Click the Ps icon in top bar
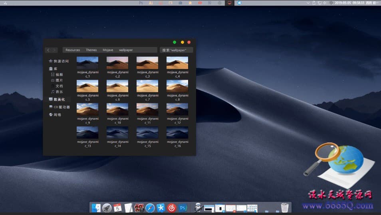The width and height of the screenshot is (381, 215). pyautogui.click(x=141, y=3)
